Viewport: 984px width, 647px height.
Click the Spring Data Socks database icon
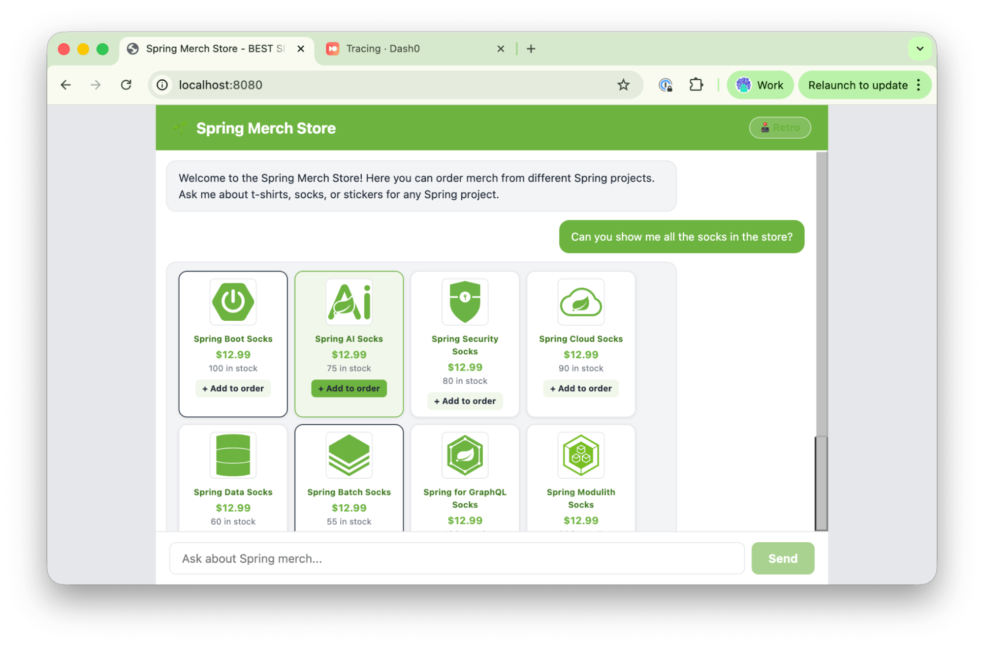click(233, 455)
